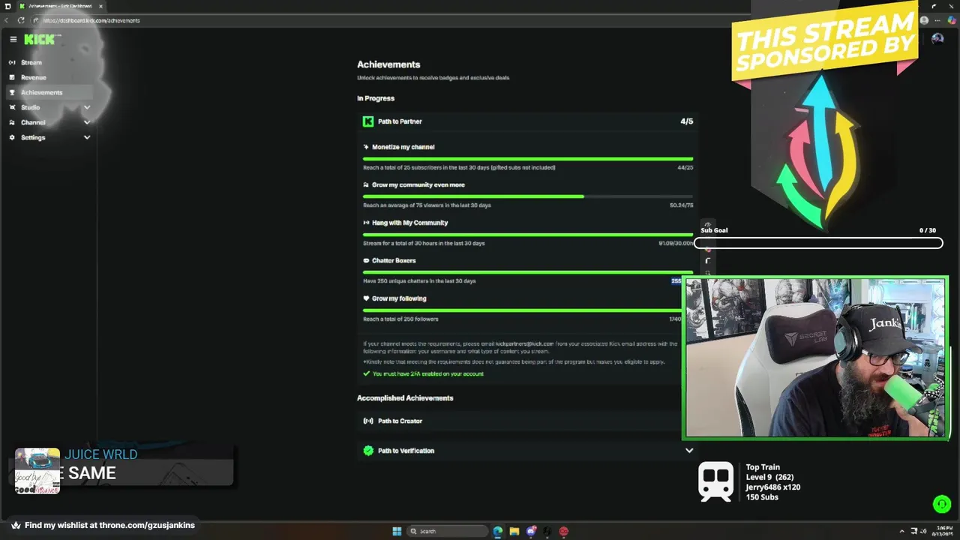960x540 pixels.
Task: Click the Monetize my channel sparkle icon
Action: (366, 147)
